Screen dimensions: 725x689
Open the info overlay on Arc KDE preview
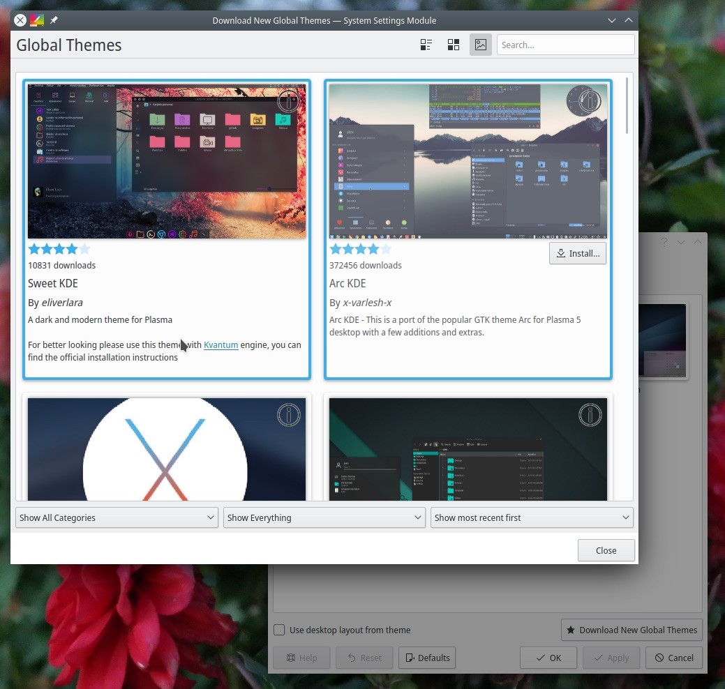click(590, 100)
